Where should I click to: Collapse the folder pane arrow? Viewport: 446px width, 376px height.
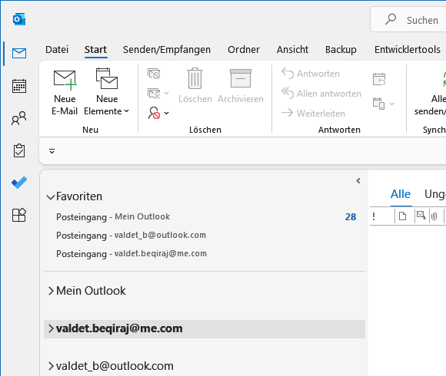358,181
